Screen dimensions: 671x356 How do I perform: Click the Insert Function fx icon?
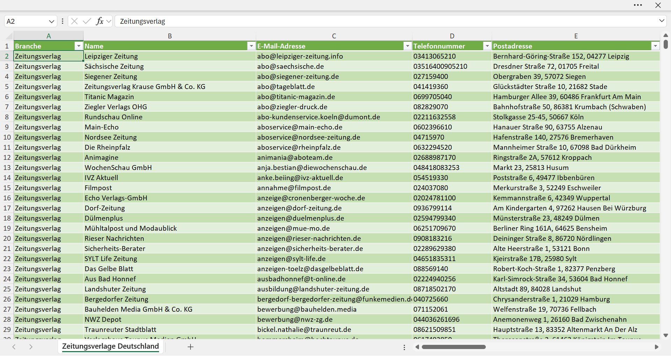point(100,21)
